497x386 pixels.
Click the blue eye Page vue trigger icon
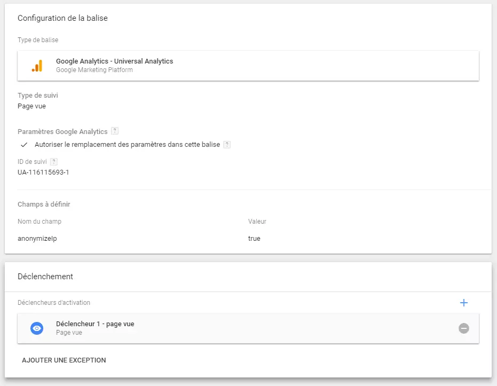coord(37,328)
